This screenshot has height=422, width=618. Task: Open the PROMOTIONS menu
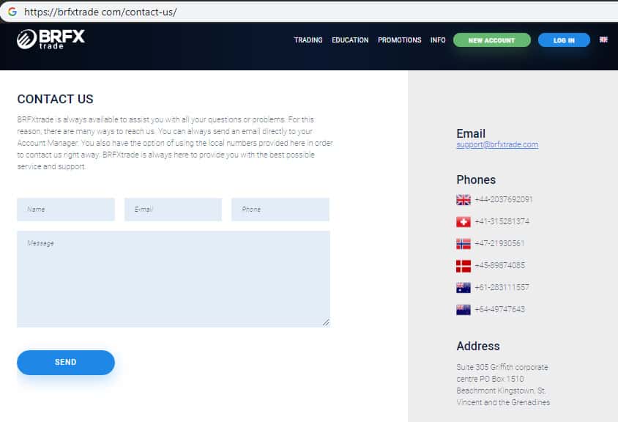399,40
